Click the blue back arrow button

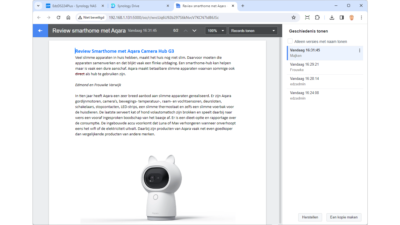click(x=40, y=31)
